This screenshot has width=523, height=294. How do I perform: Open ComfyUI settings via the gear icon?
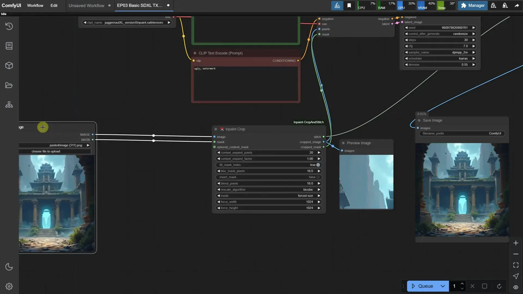(9, 286)
